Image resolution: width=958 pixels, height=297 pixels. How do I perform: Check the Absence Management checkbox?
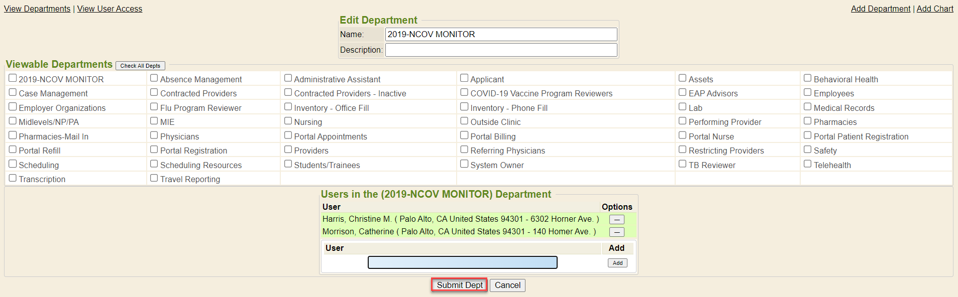click(154, 78)
